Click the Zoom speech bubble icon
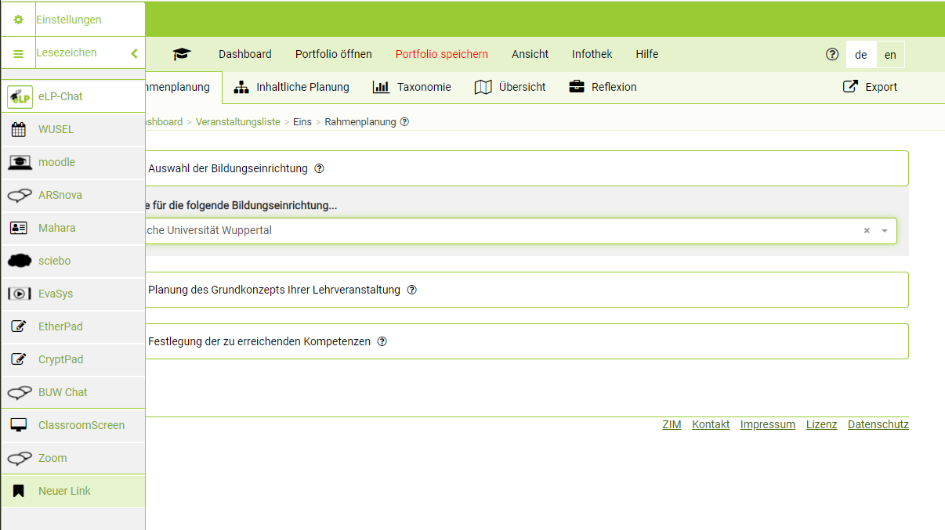945x530 pixels. pos(20,459)
